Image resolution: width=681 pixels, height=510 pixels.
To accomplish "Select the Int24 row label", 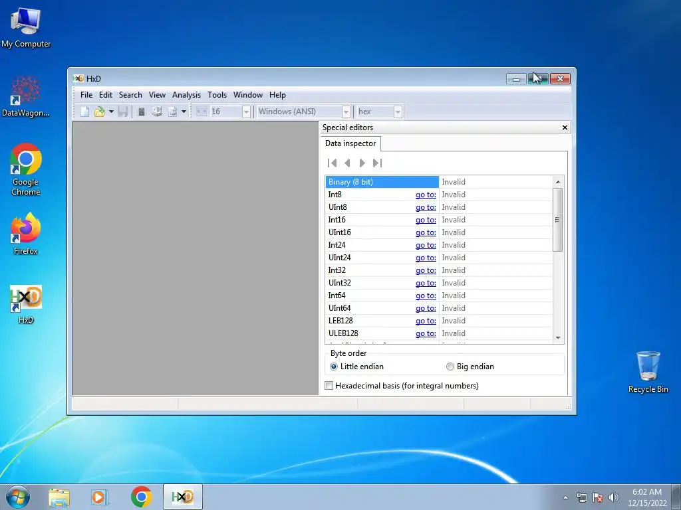I will tap(337, 245).
